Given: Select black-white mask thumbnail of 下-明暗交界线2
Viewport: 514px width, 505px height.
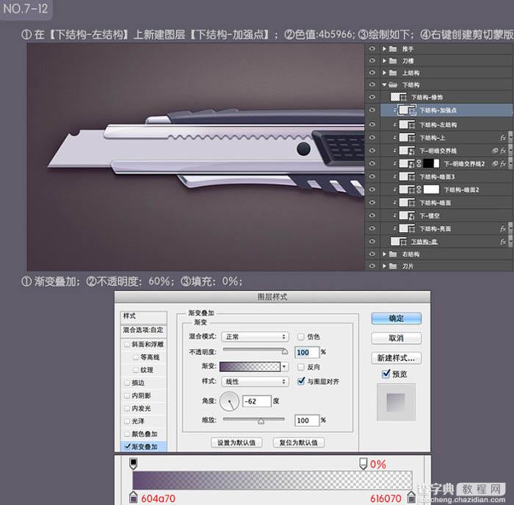Looking at the screenshot, I should coord(431,163).
